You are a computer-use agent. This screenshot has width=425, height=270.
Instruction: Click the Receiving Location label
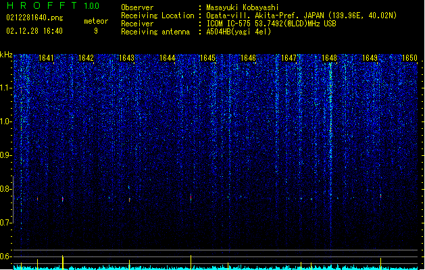click(x=157, y=16)
